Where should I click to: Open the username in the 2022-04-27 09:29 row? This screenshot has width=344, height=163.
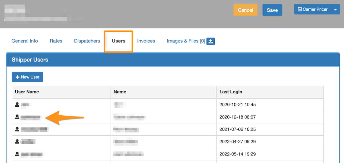[28, 142]
